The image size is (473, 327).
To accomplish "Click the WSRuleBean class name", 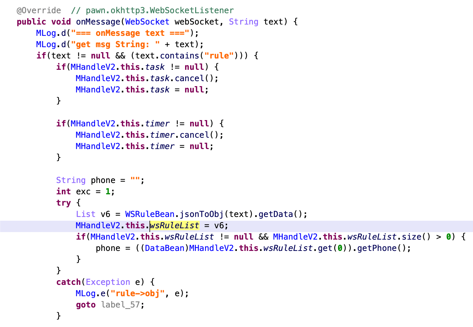I will (150, 214).
